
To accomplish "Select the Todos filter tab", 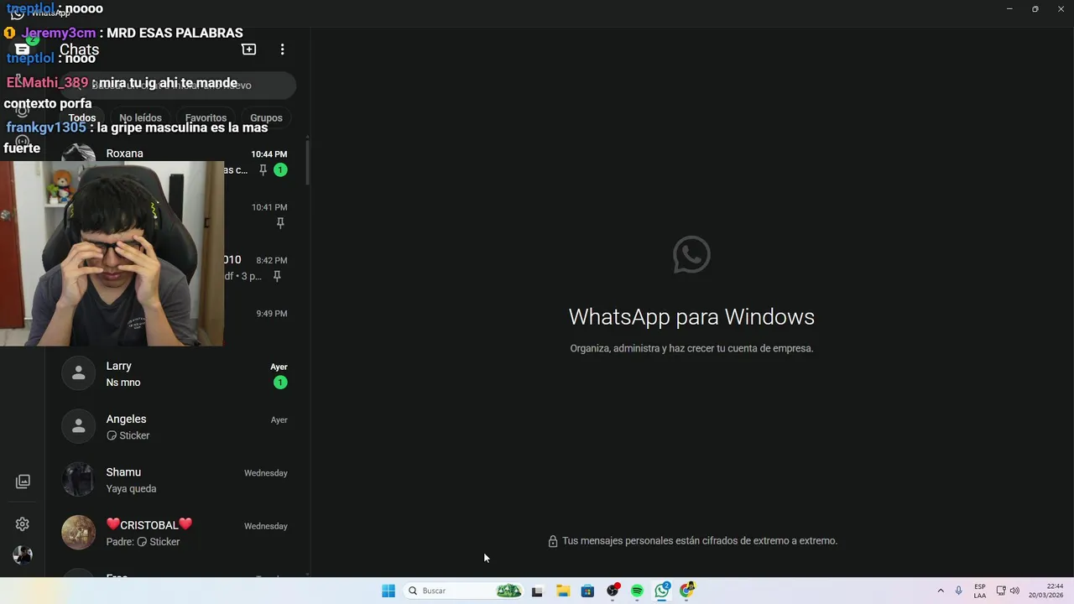I will point(82,118).
